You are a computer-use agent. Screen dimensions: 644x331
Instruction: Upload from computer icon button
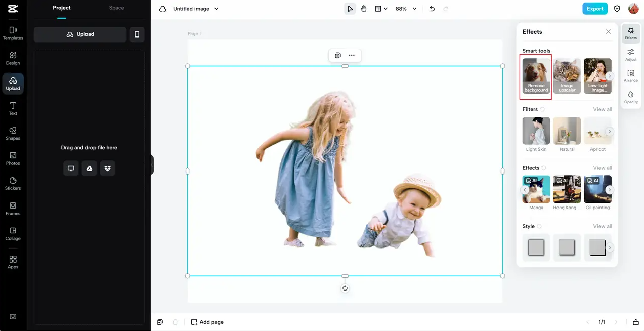pyautogui.click(x=71, y=168)
